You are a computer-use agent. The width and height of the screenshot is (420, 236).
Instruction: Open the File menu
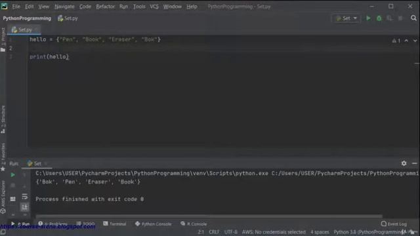(16, 7)
